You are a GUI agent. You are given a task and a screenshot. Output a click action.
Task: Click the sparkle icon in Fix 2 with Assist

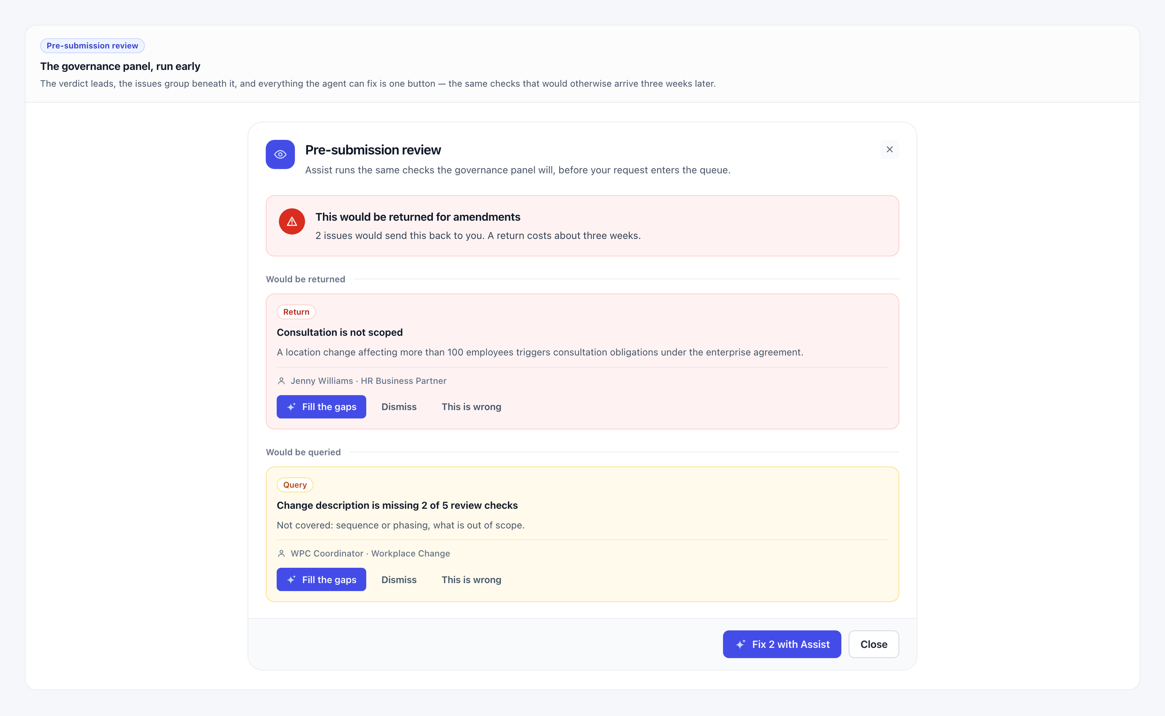pos(740,644)
